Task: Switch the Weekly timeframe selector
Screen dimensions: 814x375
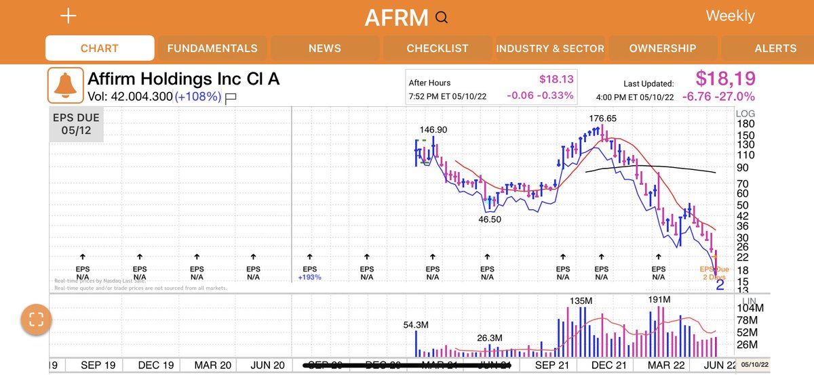Action: click(x=730, y=16)
